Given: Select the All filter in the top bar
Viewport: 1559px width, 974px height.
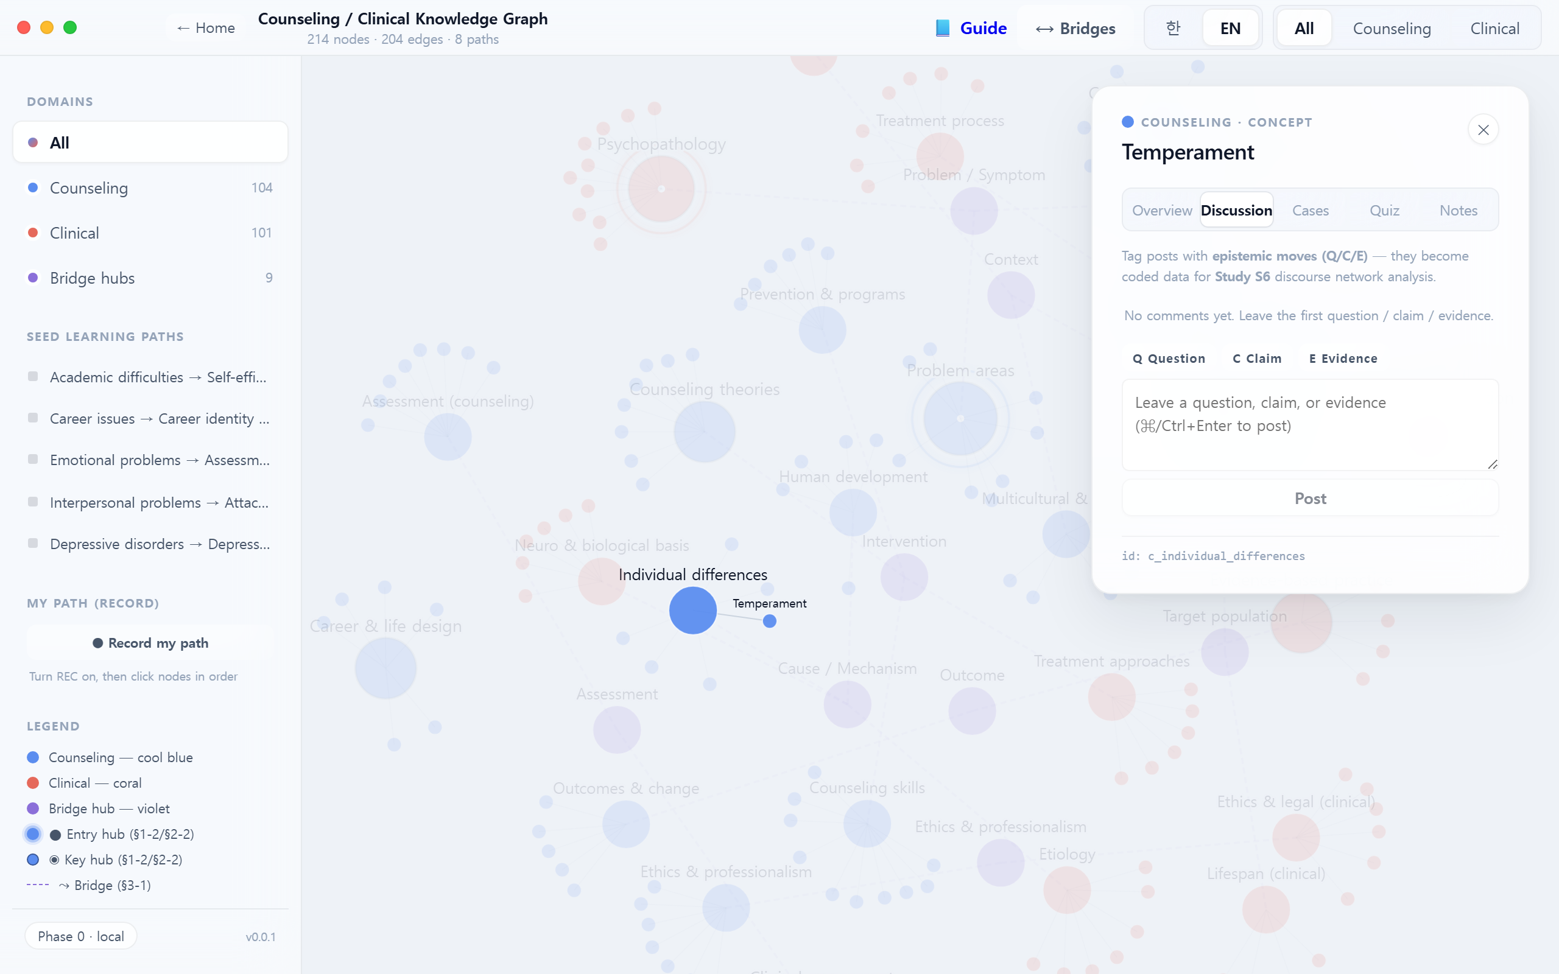Looking at the screenshot, I should tap(1304, 29).
